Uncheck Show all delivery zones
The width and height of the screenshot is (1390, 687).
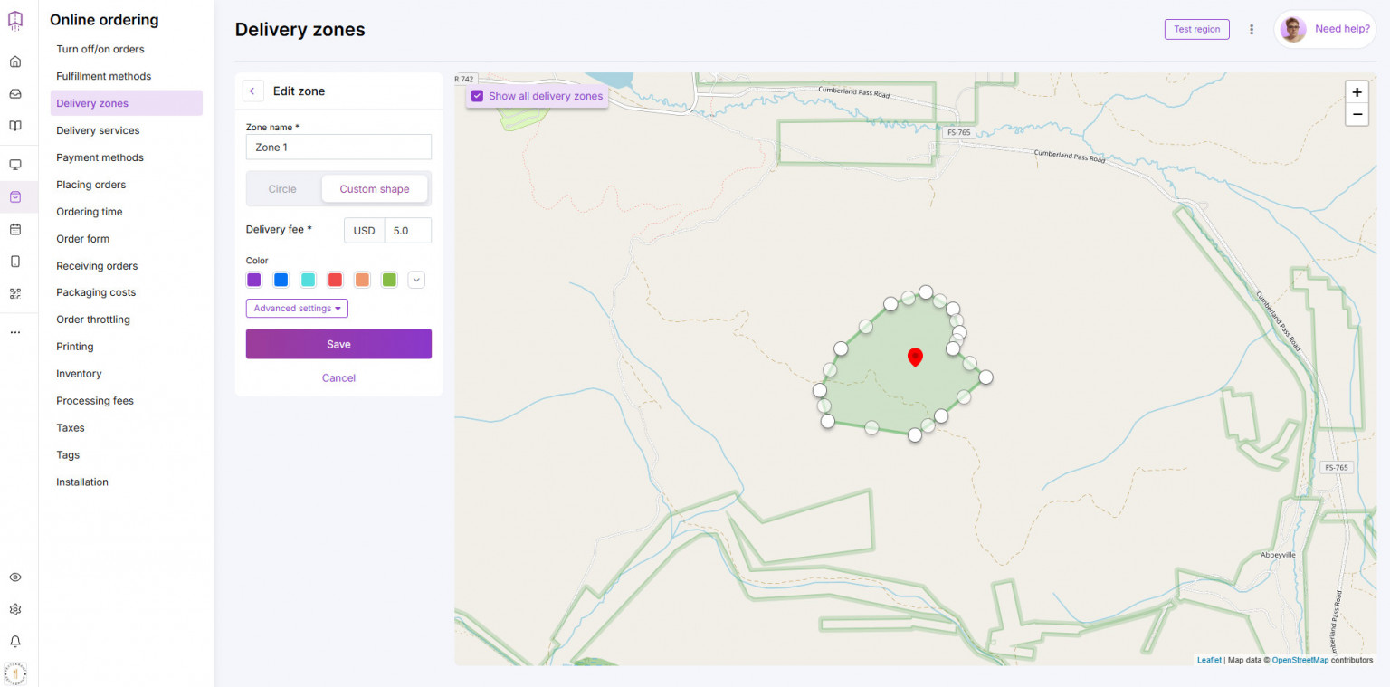pyautogui.click(x=478, y=96)
